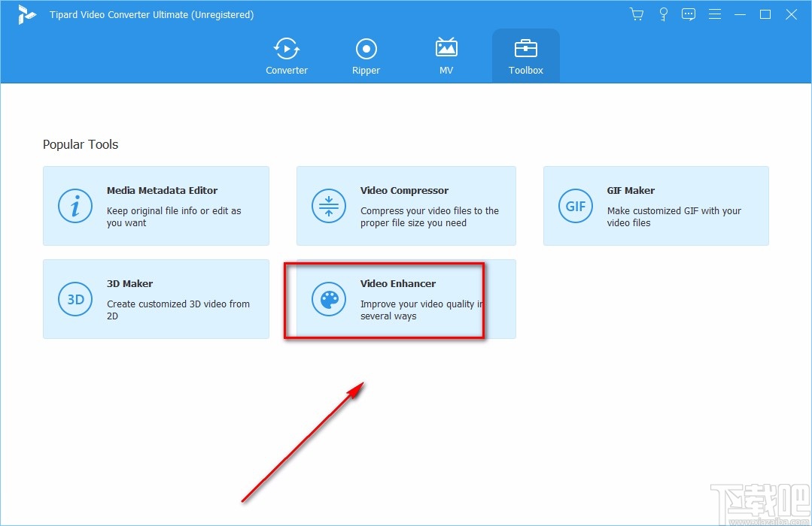Minimize the Tipard window

point(740,14)
